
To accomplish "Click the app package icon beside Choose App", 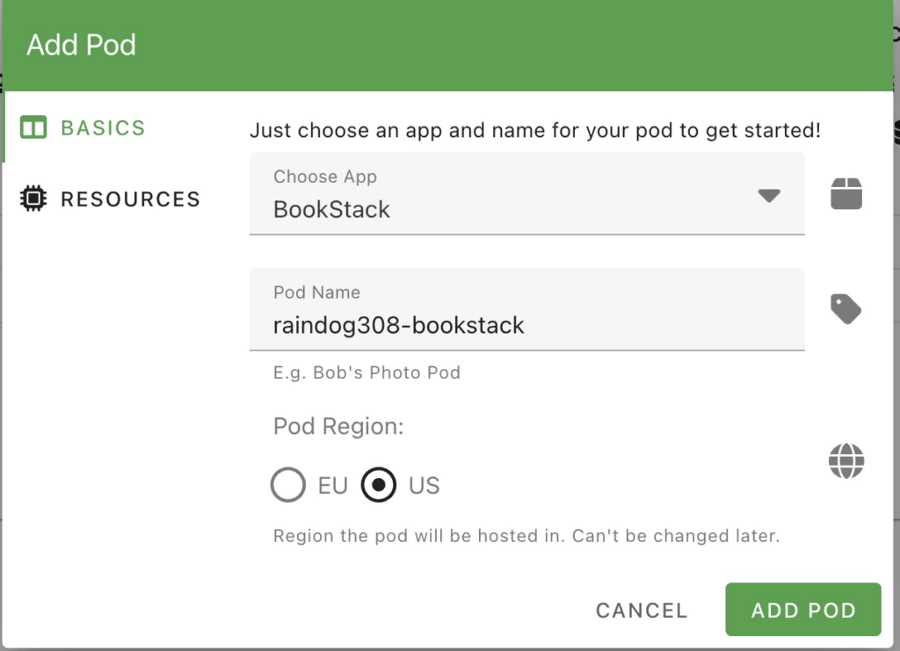I will (x=846, y=194).
